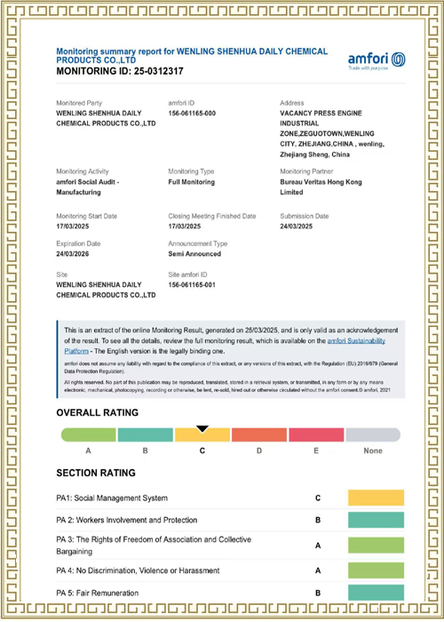444x622 pixels.
Task: Select the Monitoring Type value Full Monitoring
Action: (x=192, y=182)
